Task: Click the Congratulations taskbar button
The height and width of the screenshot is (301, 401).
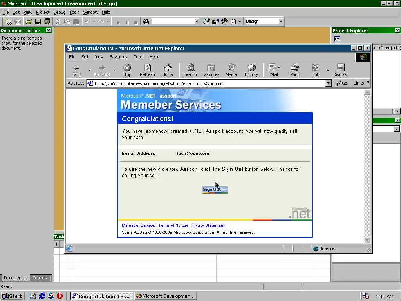Action: click(101, 296)
